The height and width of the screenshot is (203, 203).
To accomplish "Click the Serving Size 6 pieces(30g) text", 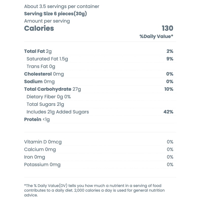I will point(55,14).
